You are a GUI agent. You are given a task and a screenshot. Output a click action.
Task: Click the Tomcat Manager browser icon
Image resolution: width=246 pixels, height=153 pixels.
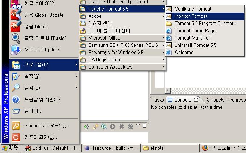pyautogui.click(x=169, y=38)
